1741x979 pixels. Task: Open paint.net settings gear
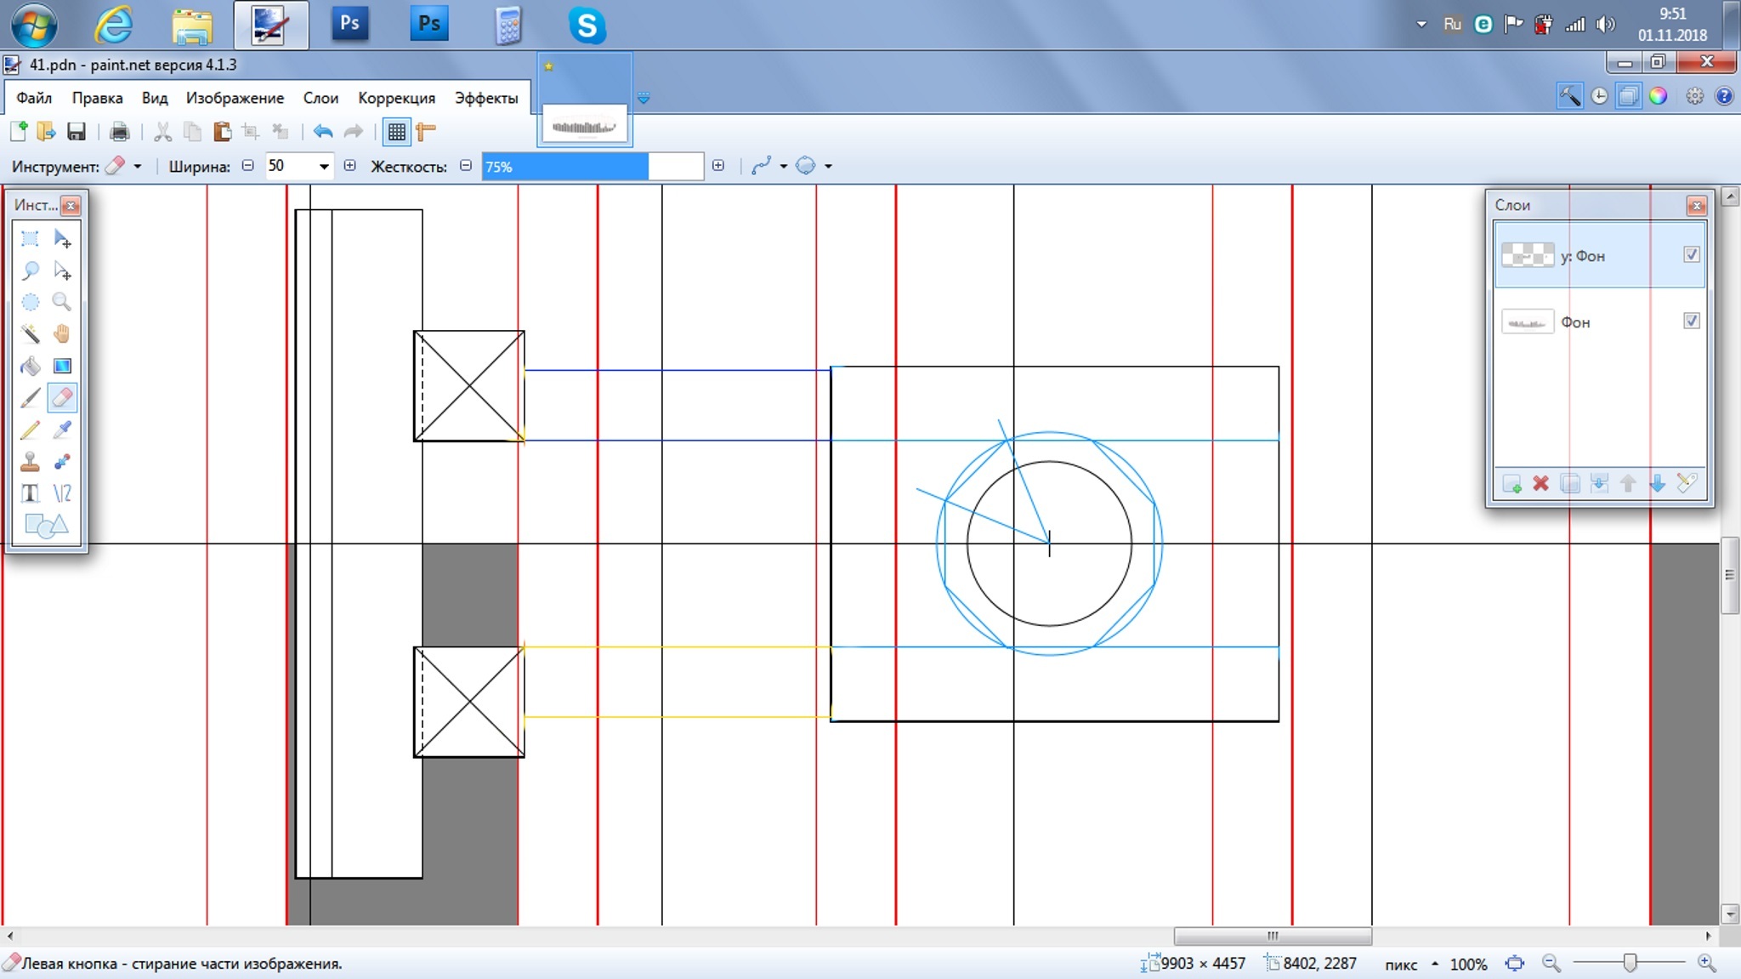tap(1695, 96)
